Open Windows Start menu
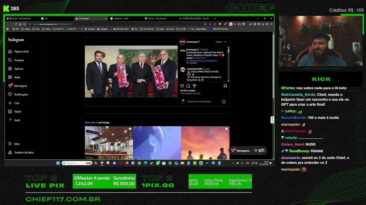This screenshot has height=205, width=366. click(58, 163)
